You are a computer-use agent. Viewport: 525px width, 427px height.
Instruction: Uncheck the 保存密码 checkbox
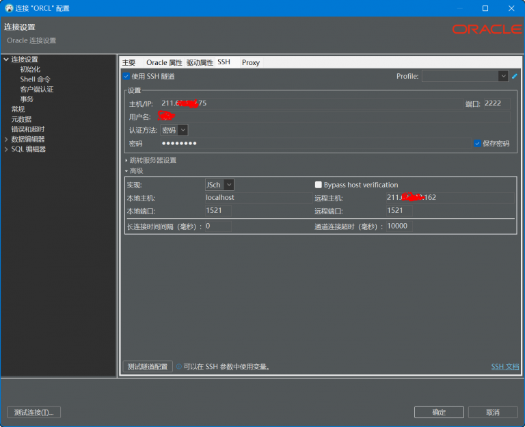pyautogui.click(x=478, y=144)
